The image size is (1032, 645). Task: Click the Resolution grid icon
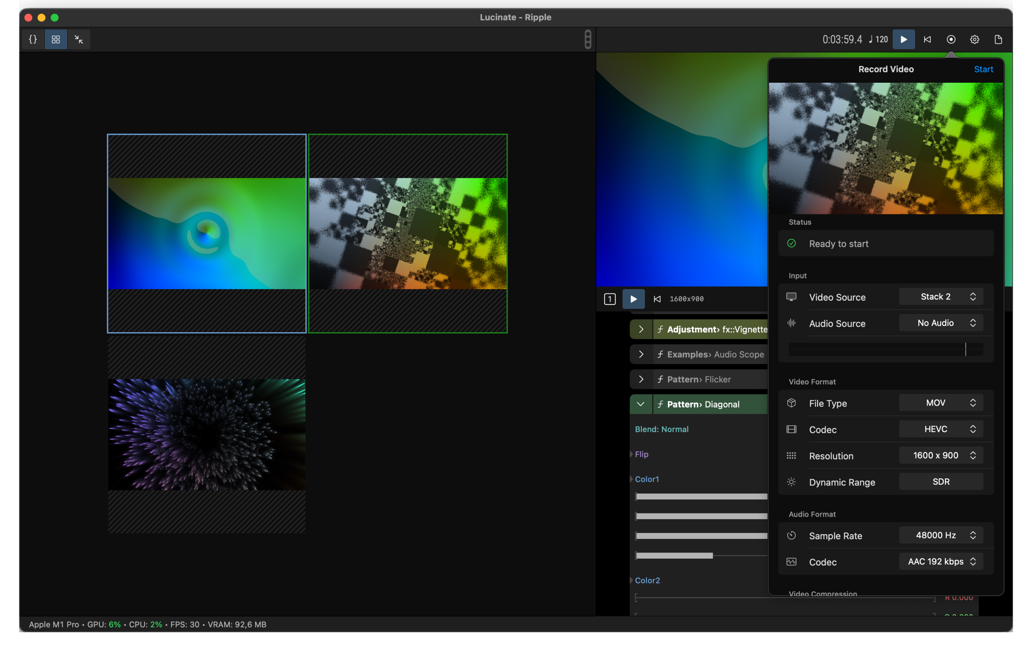(792, 455)
